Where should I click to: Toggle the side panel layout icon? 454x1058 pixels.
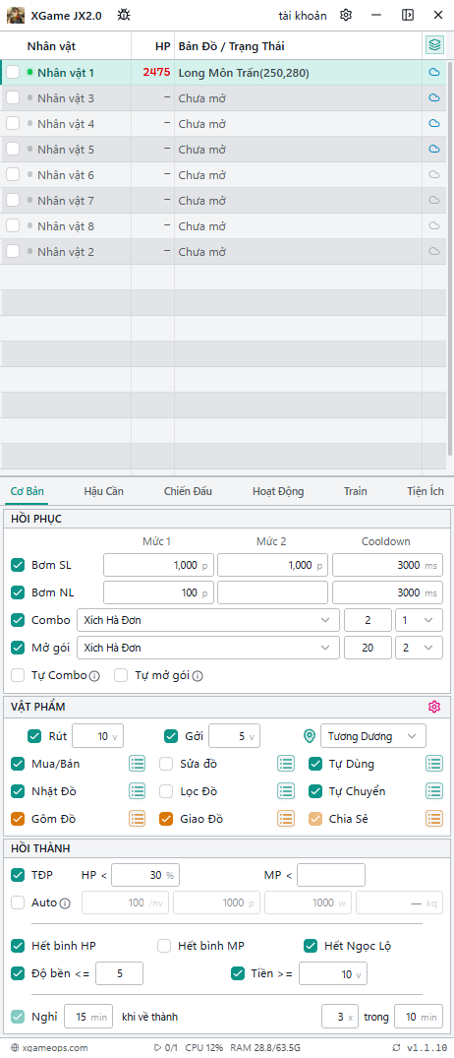(408, 15)
